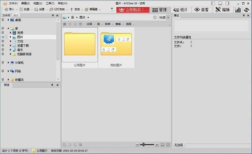252x154 pixels.
Task: Toggle the easy-select marker beside 视频
Action: click(x=3, y=33)
